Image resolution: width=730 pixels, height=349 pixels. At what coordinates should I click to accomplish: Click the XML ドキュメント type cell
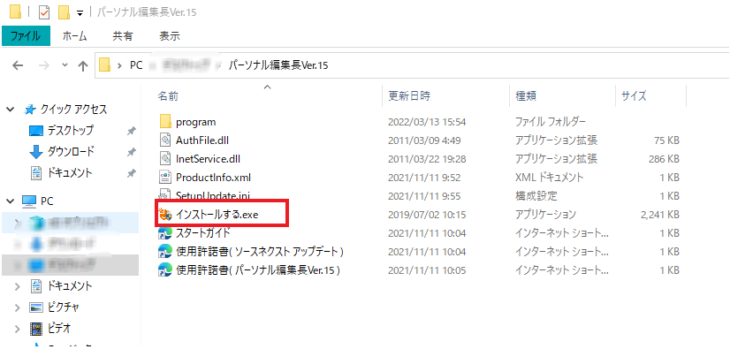tap(549, 178)
